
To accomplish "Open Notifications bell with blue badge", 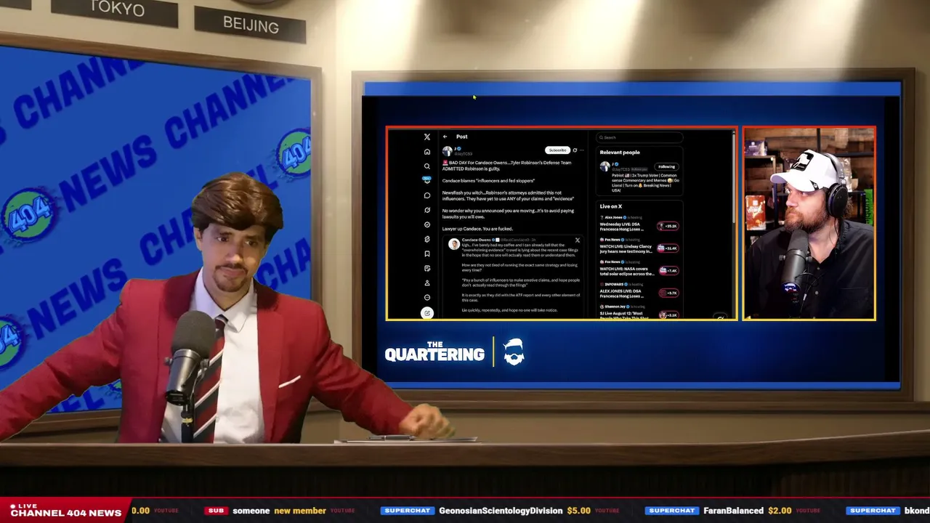I will [x=427, y=180].
